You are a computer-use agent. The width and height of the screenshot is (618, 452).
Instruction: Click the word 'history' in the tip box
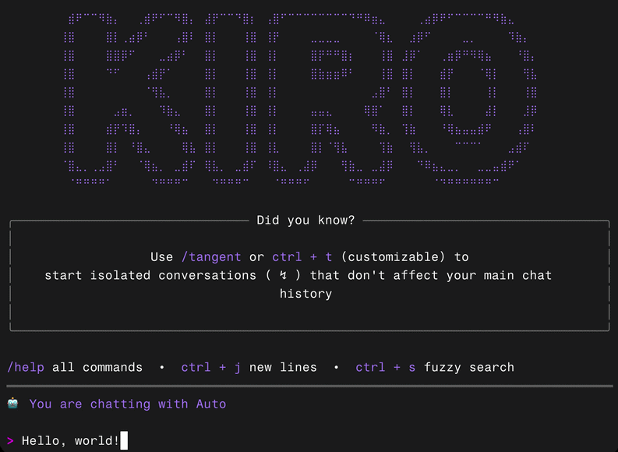[305, 294]
